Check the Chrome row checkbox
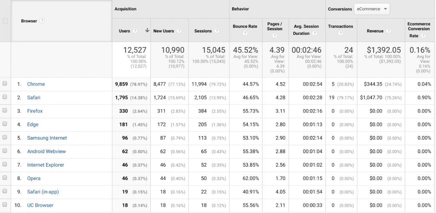Viewport: 436px width, 213px height. tap(5, 83)
